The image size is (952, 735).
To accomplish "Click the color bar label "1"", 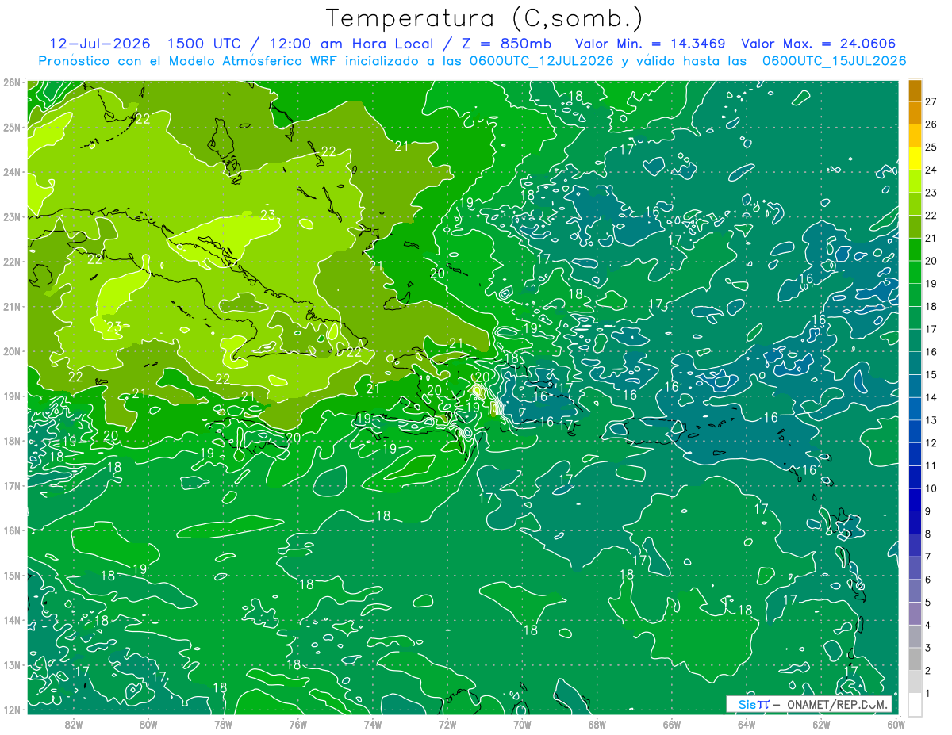I will [929, 694].
